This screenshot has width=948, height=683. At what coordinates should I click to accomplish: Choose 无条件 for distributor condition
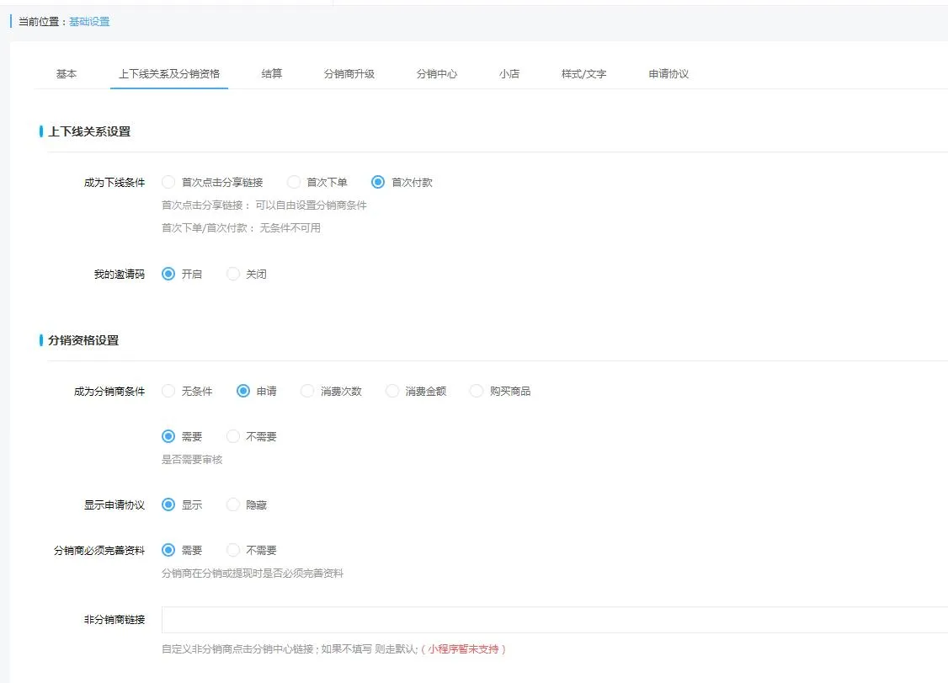point(168,391)
